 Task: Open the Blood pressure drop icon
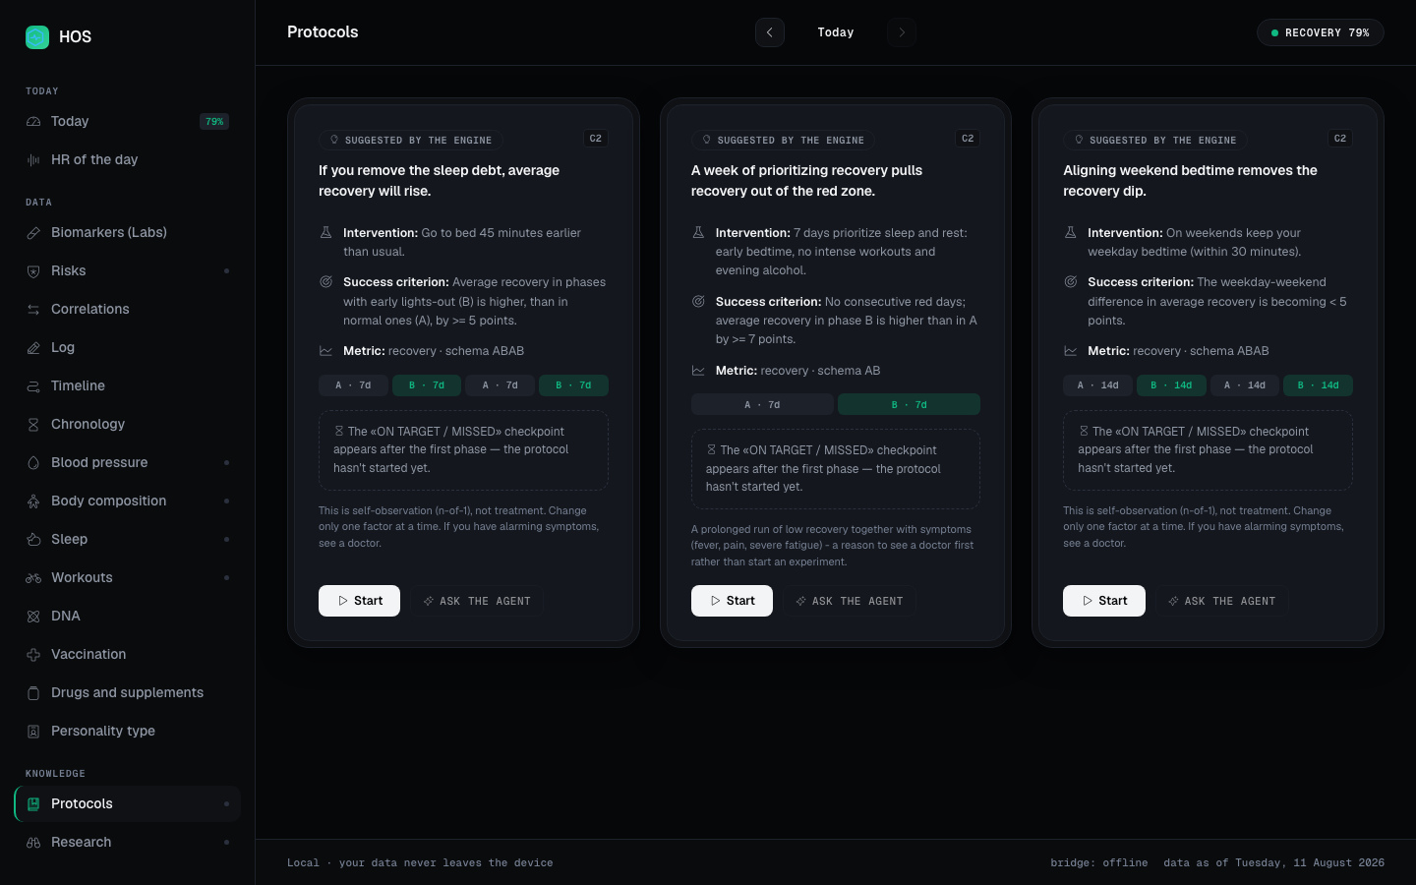click(33, 463)
